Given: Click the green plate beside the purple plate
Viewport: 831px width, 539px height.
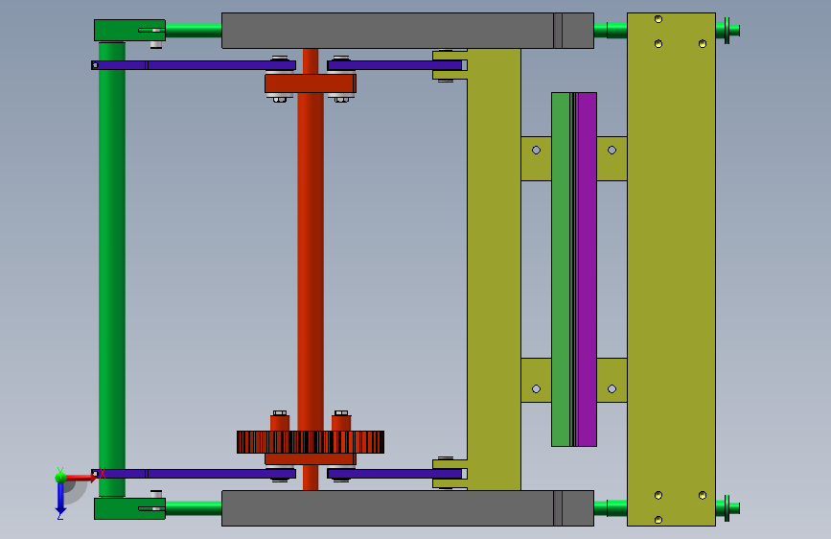Looking at the screenshot, I should (561, 269).
